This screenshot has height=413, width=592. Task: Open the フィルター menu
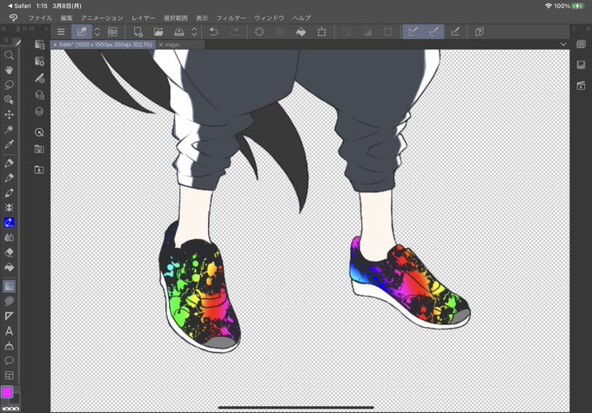[x=231, y=17]
